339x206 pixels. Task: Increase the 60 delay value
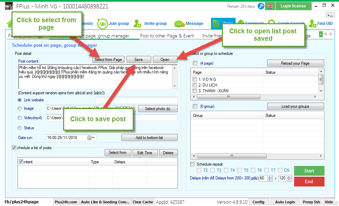(270, 177)
